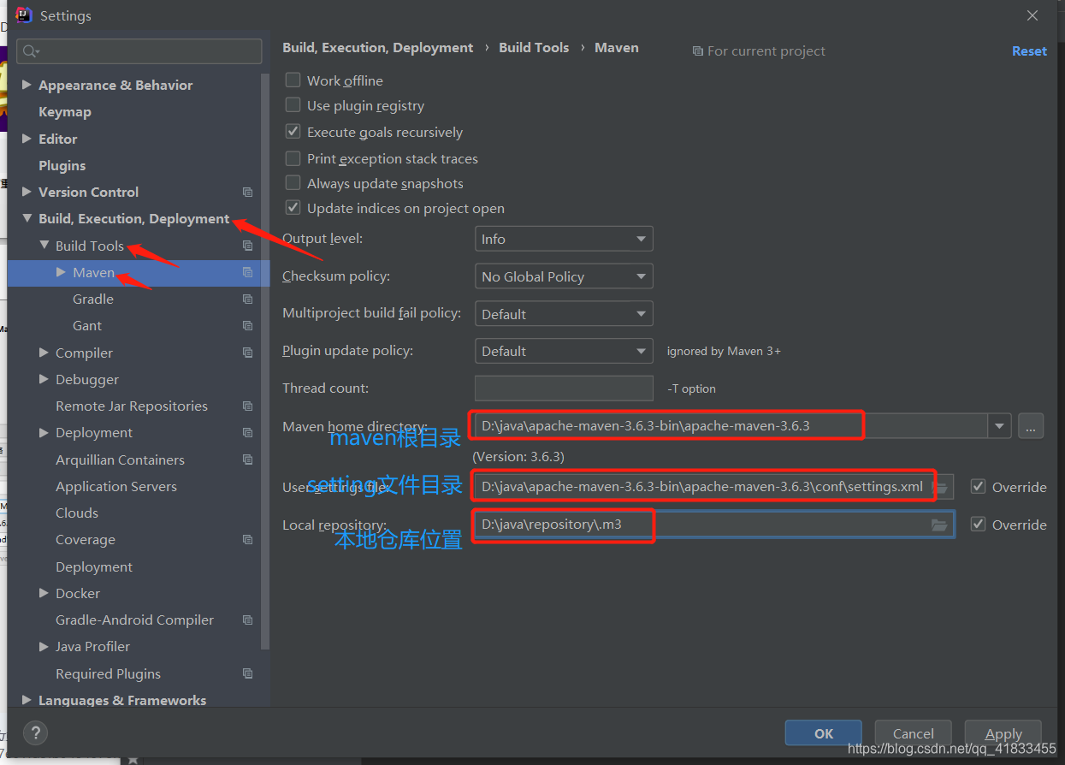The image size is (1065, 765).
Task: Expand the Editor section
Action: pos(27,139)
